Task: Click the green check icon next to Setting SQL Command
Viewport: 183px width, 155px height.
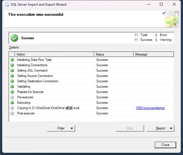Action: 12,70
